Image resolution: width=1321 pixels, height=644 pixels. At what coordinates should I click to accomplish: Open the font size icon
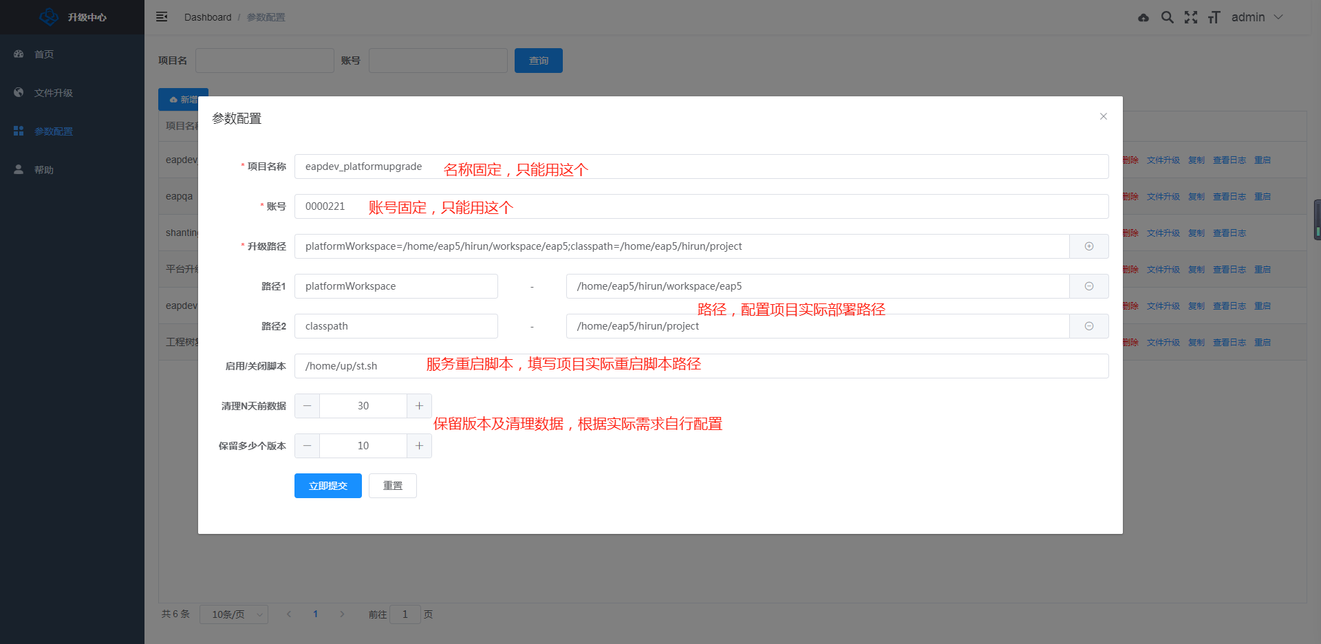[1214, 17]
